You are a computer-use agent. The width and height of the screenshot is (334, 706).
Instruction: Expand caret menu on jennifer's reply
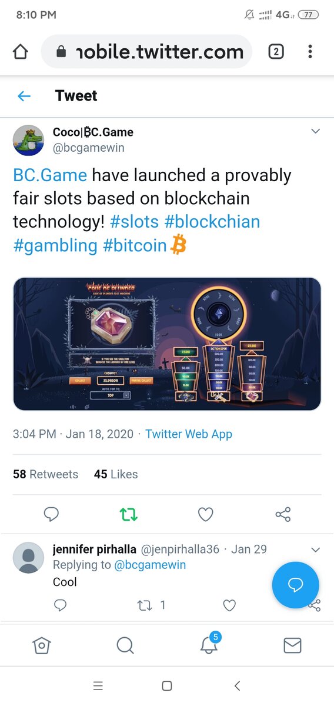tap(315, 550)
